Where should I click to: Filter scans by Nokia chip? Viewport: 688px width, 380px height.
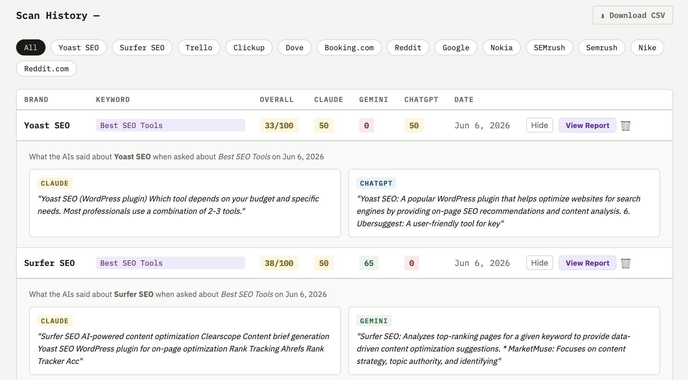pyautogui.click(x=501, y=47)
